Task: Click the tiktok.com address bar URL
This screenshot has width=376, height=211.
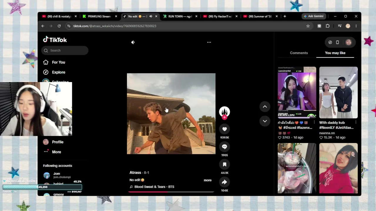Action: pyautogui.click(x=115, y=26)
